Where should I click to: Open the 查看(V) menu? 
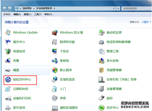27,14
